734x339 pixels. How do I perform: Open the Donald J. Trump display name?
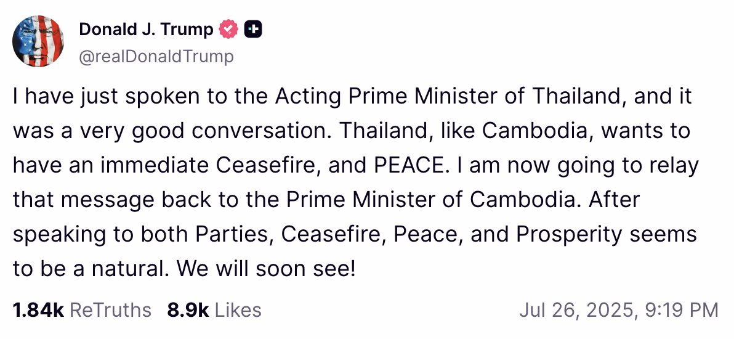(146, 29)
